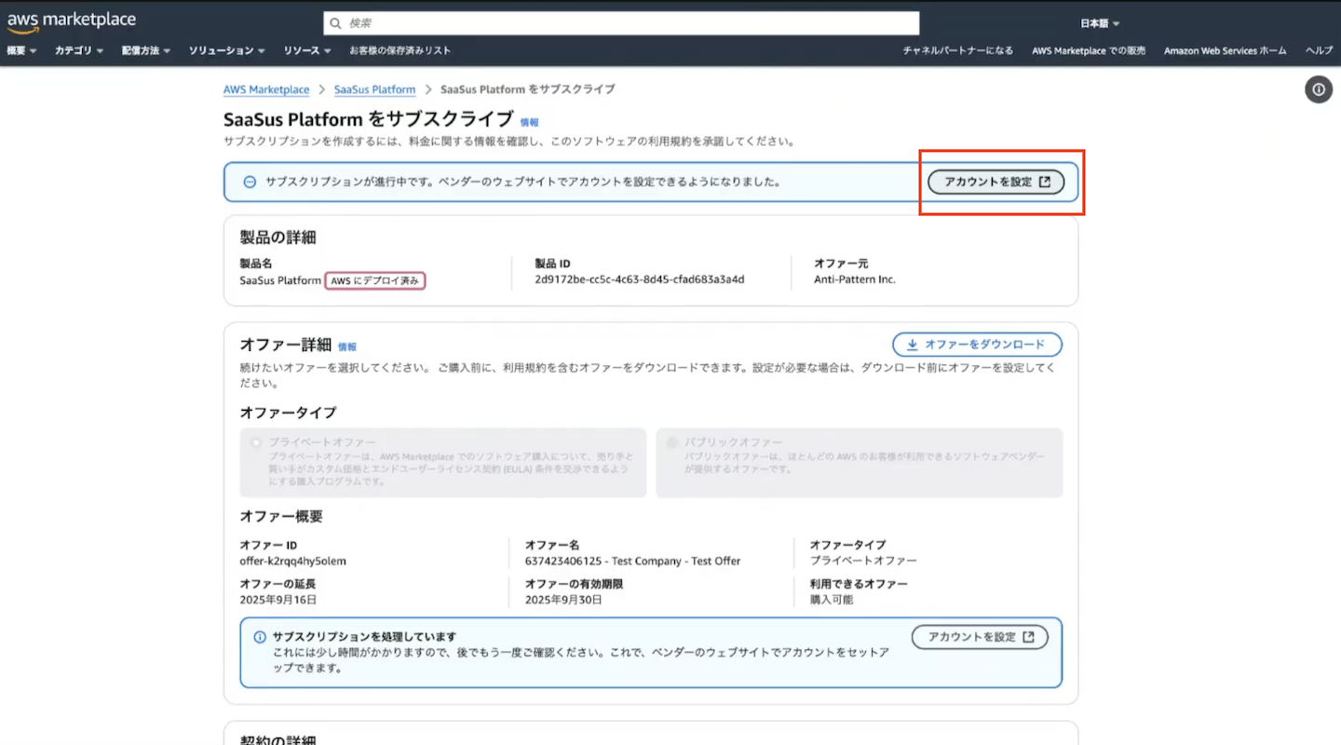The height and width of the screenshot is (745, 1341).
Task: Click the minus-circle icon in subscription banner
Action: point(250,183)
